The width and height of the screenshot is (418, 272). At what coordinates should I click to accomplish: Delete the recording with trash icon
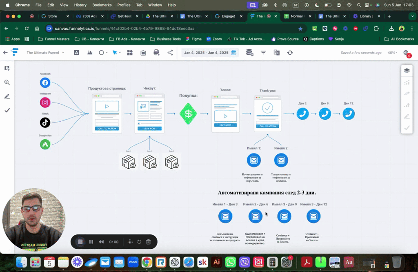coord(149,242)
